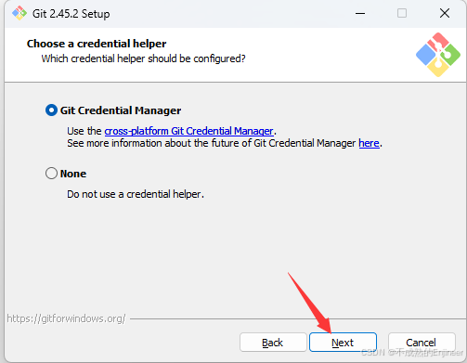Click the 'Git 2.45.2 Setup' window title
The width and height of the screenshot is (467, 363).
click(71, 14)
